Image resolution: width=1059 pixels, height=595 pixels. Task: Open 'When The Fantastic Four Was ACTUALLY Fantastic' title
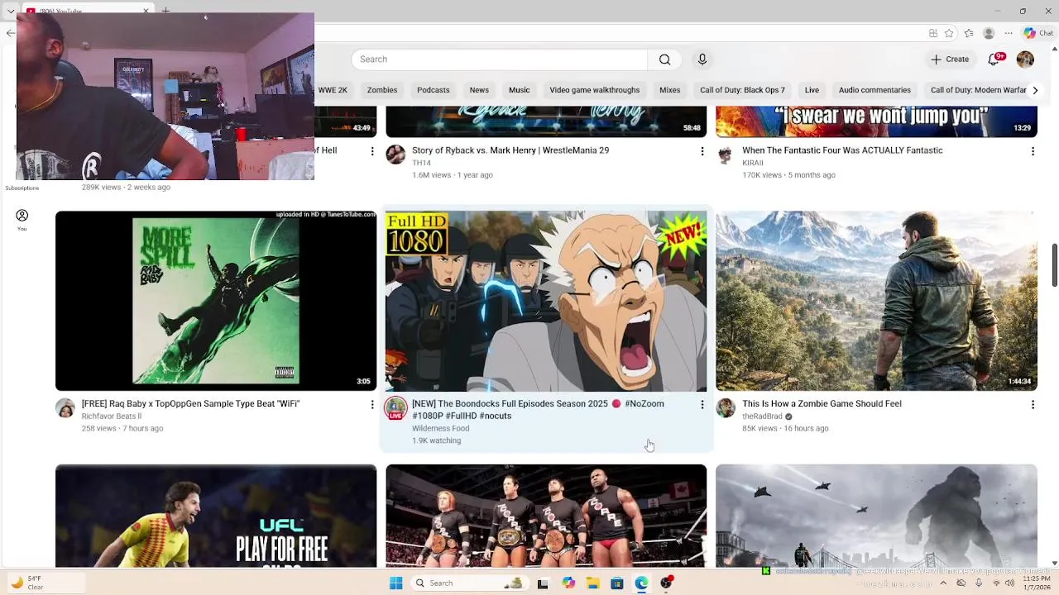point(842,150)
